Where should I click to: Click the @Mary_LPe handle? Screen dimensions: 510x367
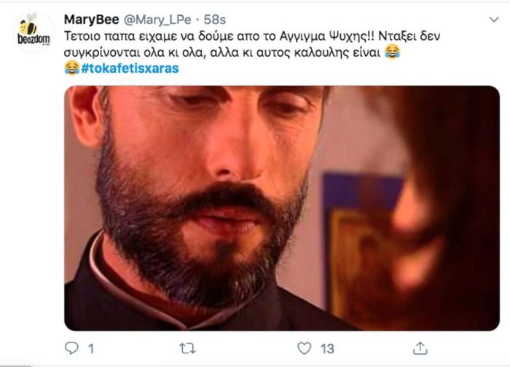(x=157, y=20)
